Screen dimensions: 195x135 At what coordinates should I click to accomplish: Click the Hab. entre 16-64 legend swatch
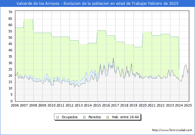[x=108, y=117]
